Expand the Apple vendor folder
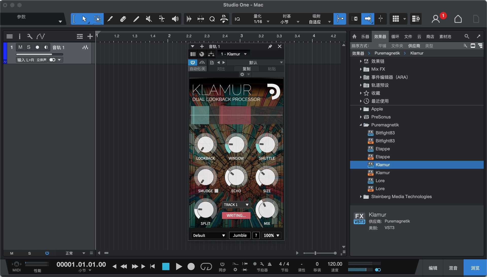 click(361, 109)
